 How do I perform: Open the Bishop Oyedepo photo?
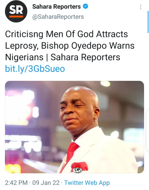coord(74,127)
